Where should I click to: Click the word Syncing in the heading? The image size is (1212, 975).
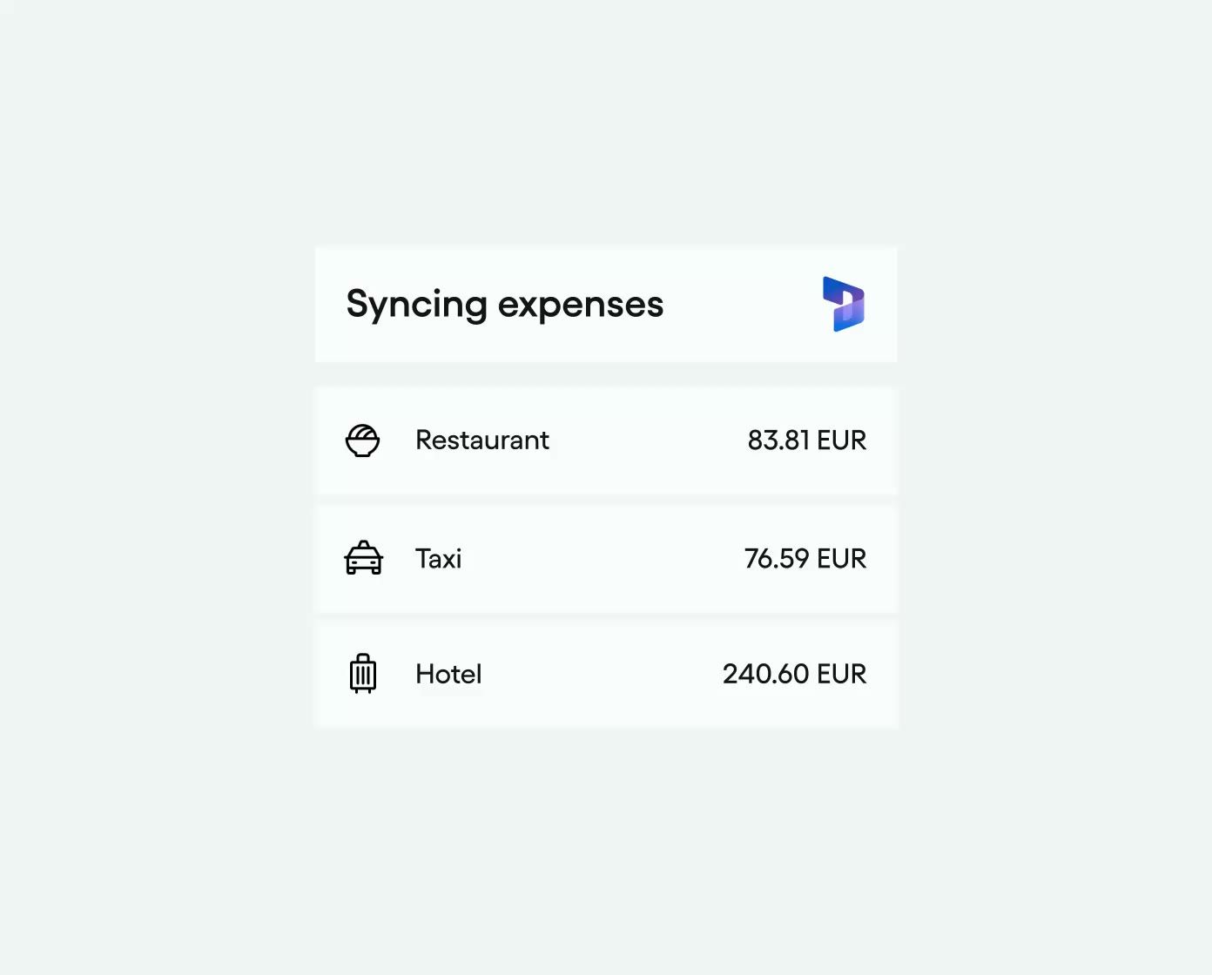[417, 306]
